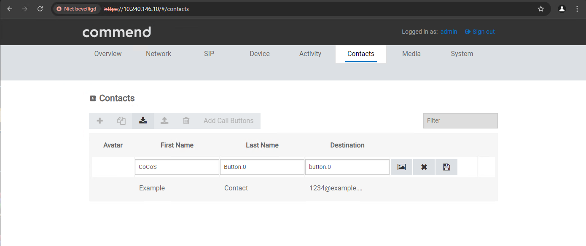586x246 pixels.
Task: Go to the System tab
Action: (462, 54)
